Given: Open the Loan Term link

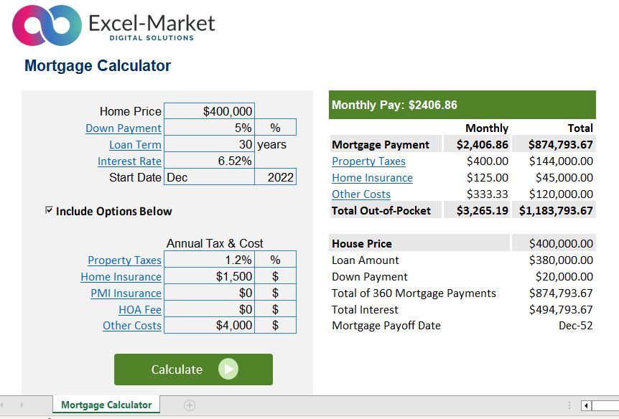Looking at the screenshot, I should click(135, 145).
